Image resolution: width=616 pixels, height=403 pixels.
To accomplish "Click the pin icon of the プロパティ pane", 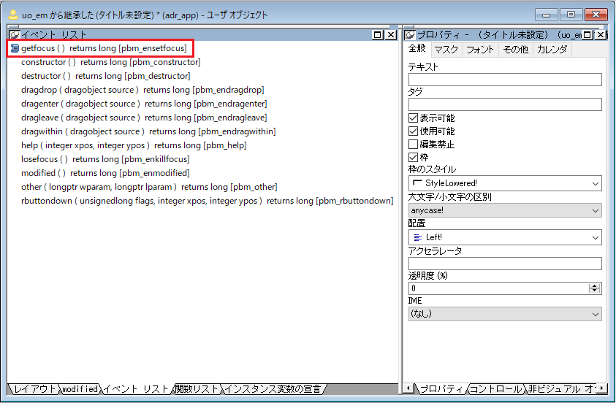I will point(410,34).
